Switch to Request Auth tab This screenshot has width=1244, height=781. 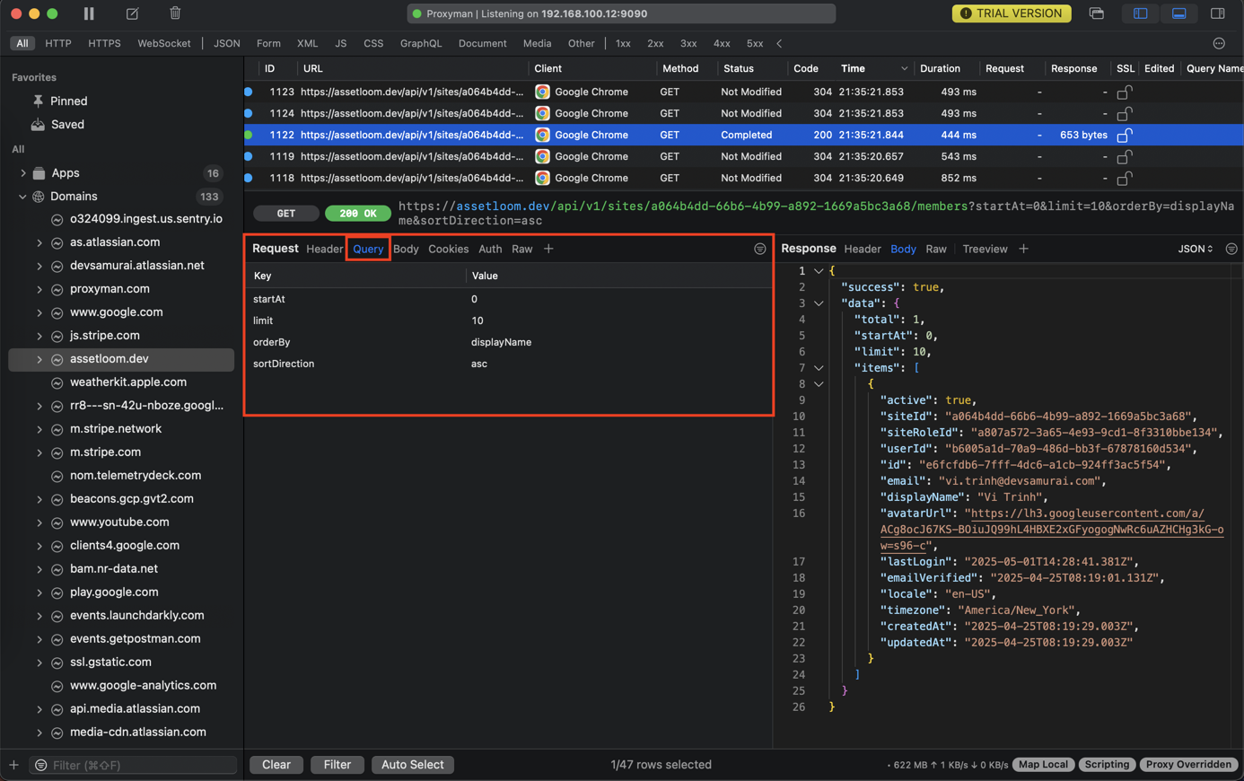(x=490, y=249)
